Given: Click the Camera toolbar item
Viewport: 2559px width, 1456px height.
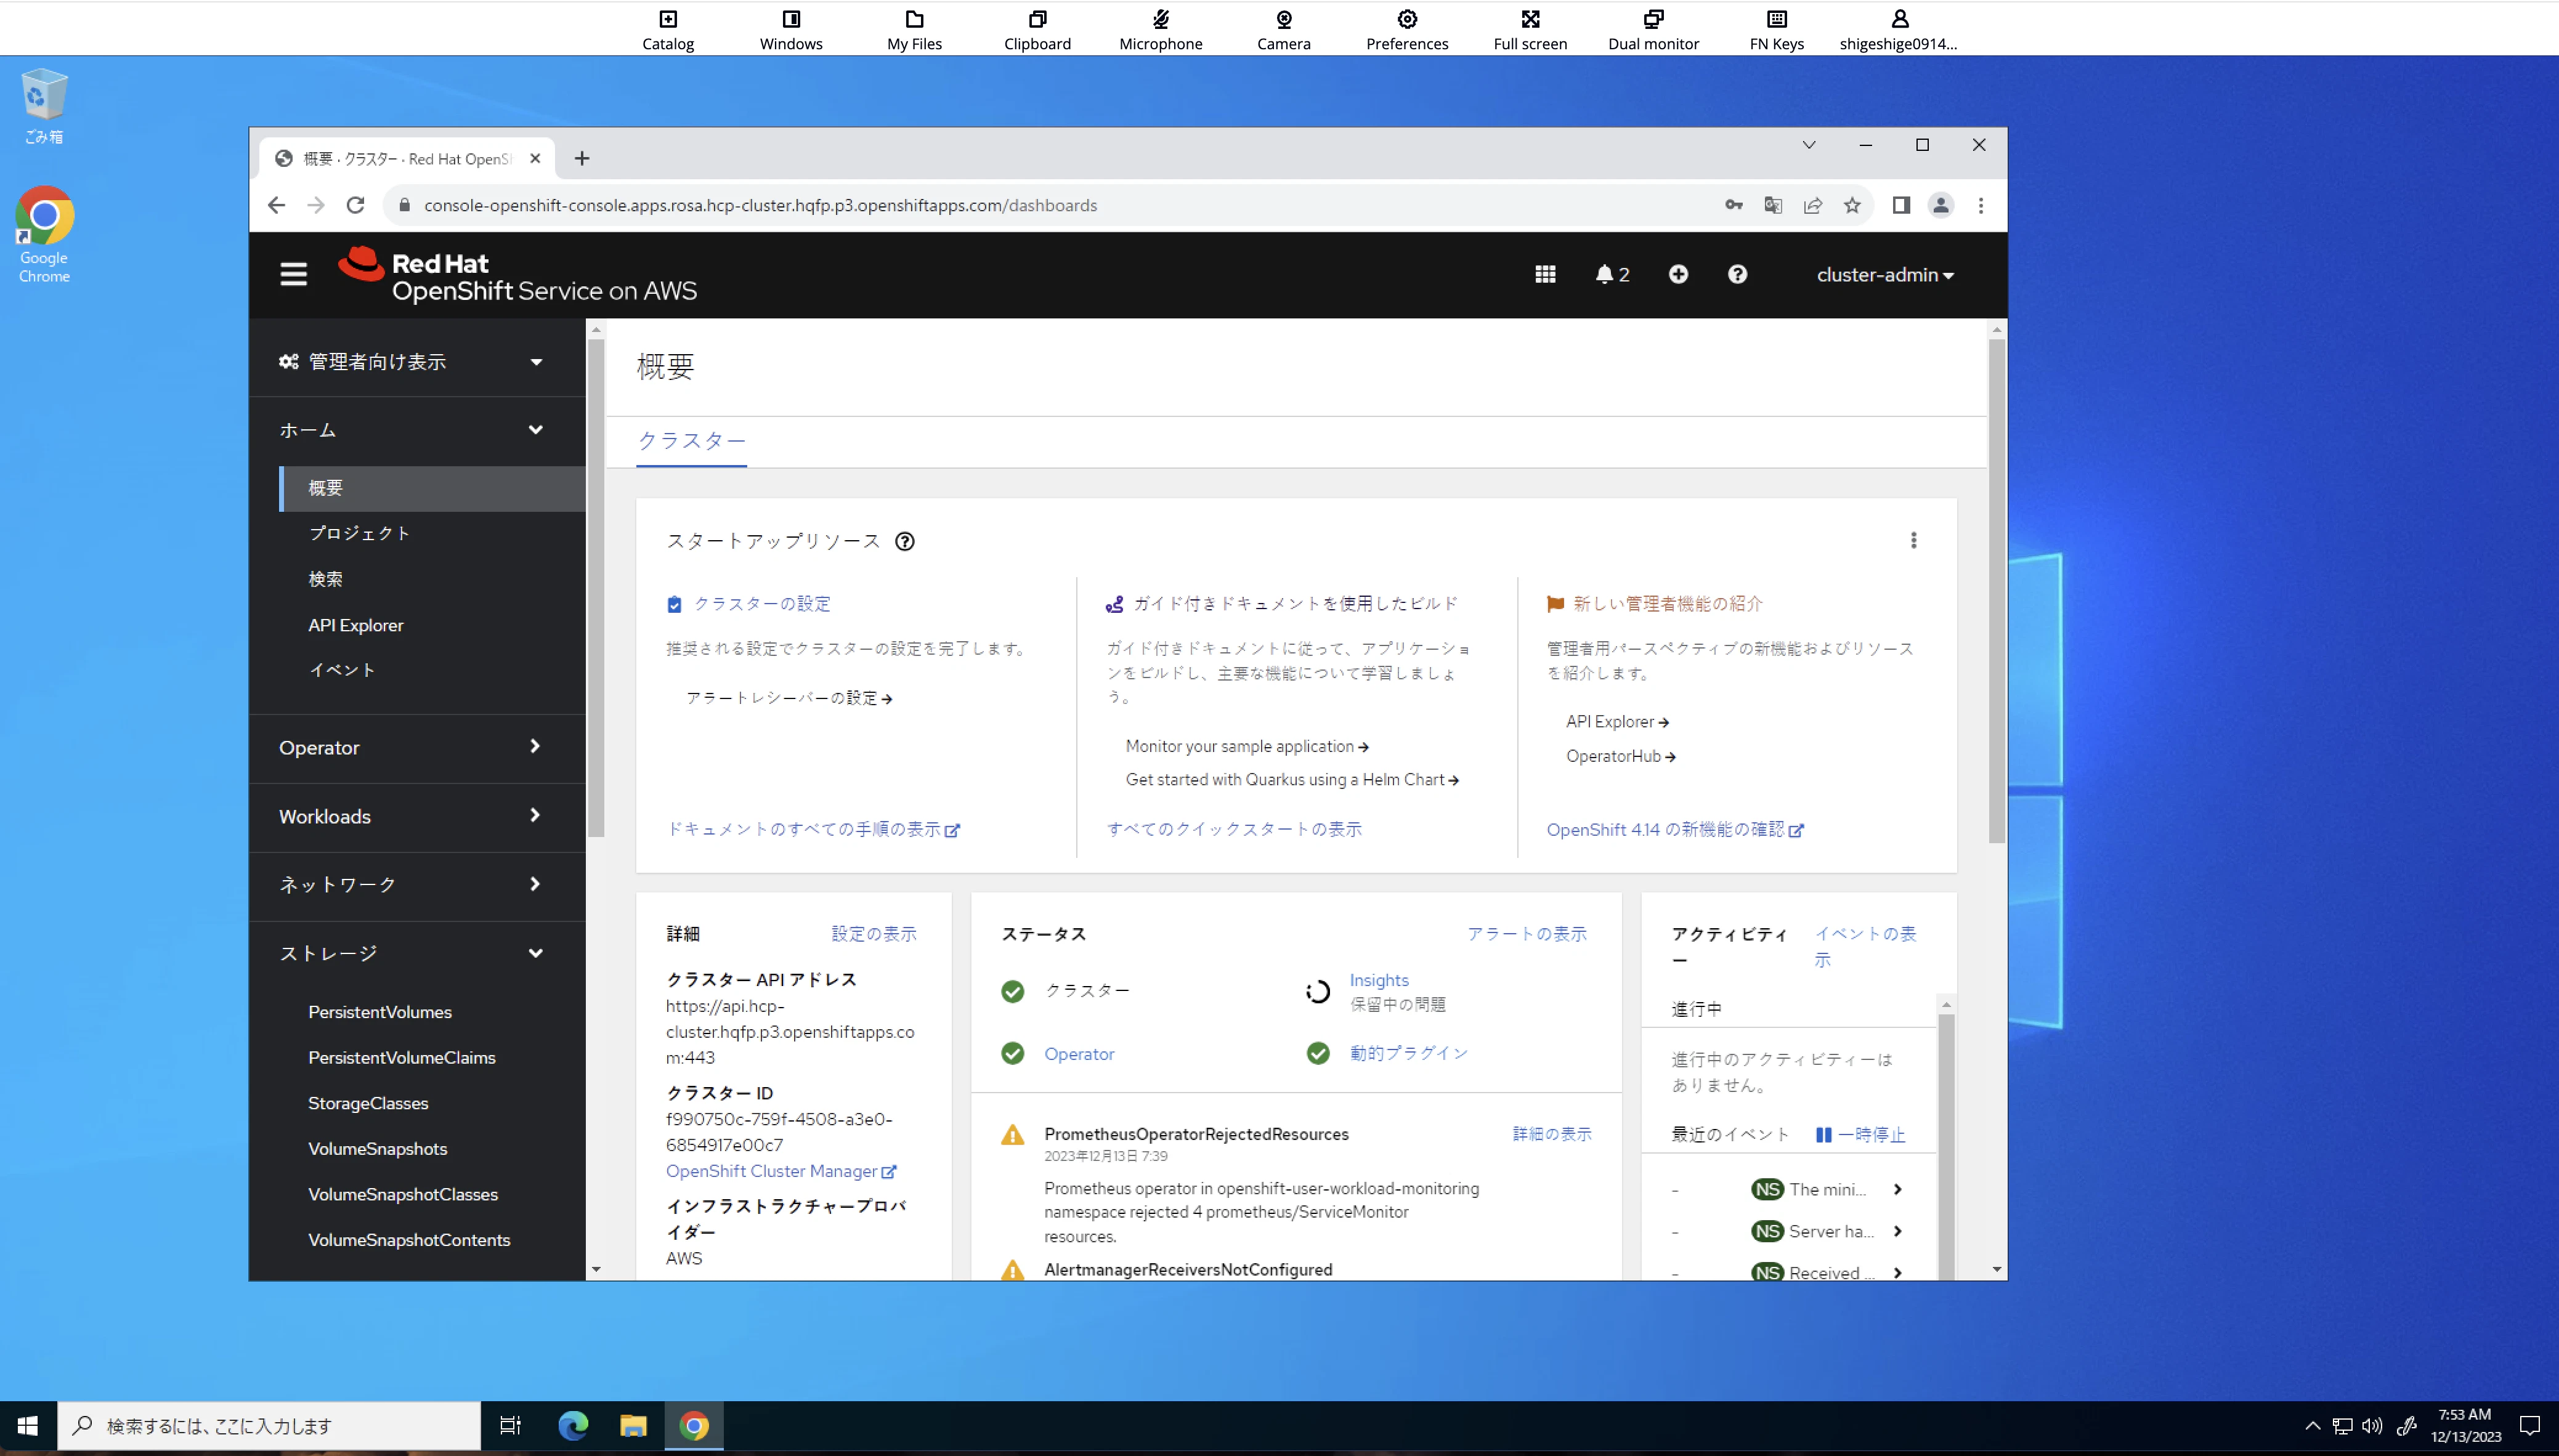Looking at the screenshot, I should 1284,30.
